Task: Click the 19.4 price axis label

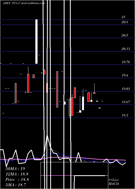Action: (x=125, y=75)
